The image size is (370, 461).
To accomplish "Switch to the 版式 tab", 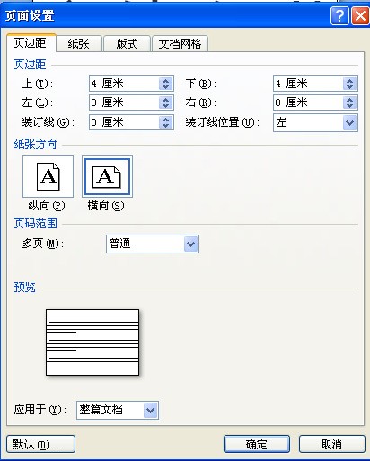I will click(x=127, y=44).
